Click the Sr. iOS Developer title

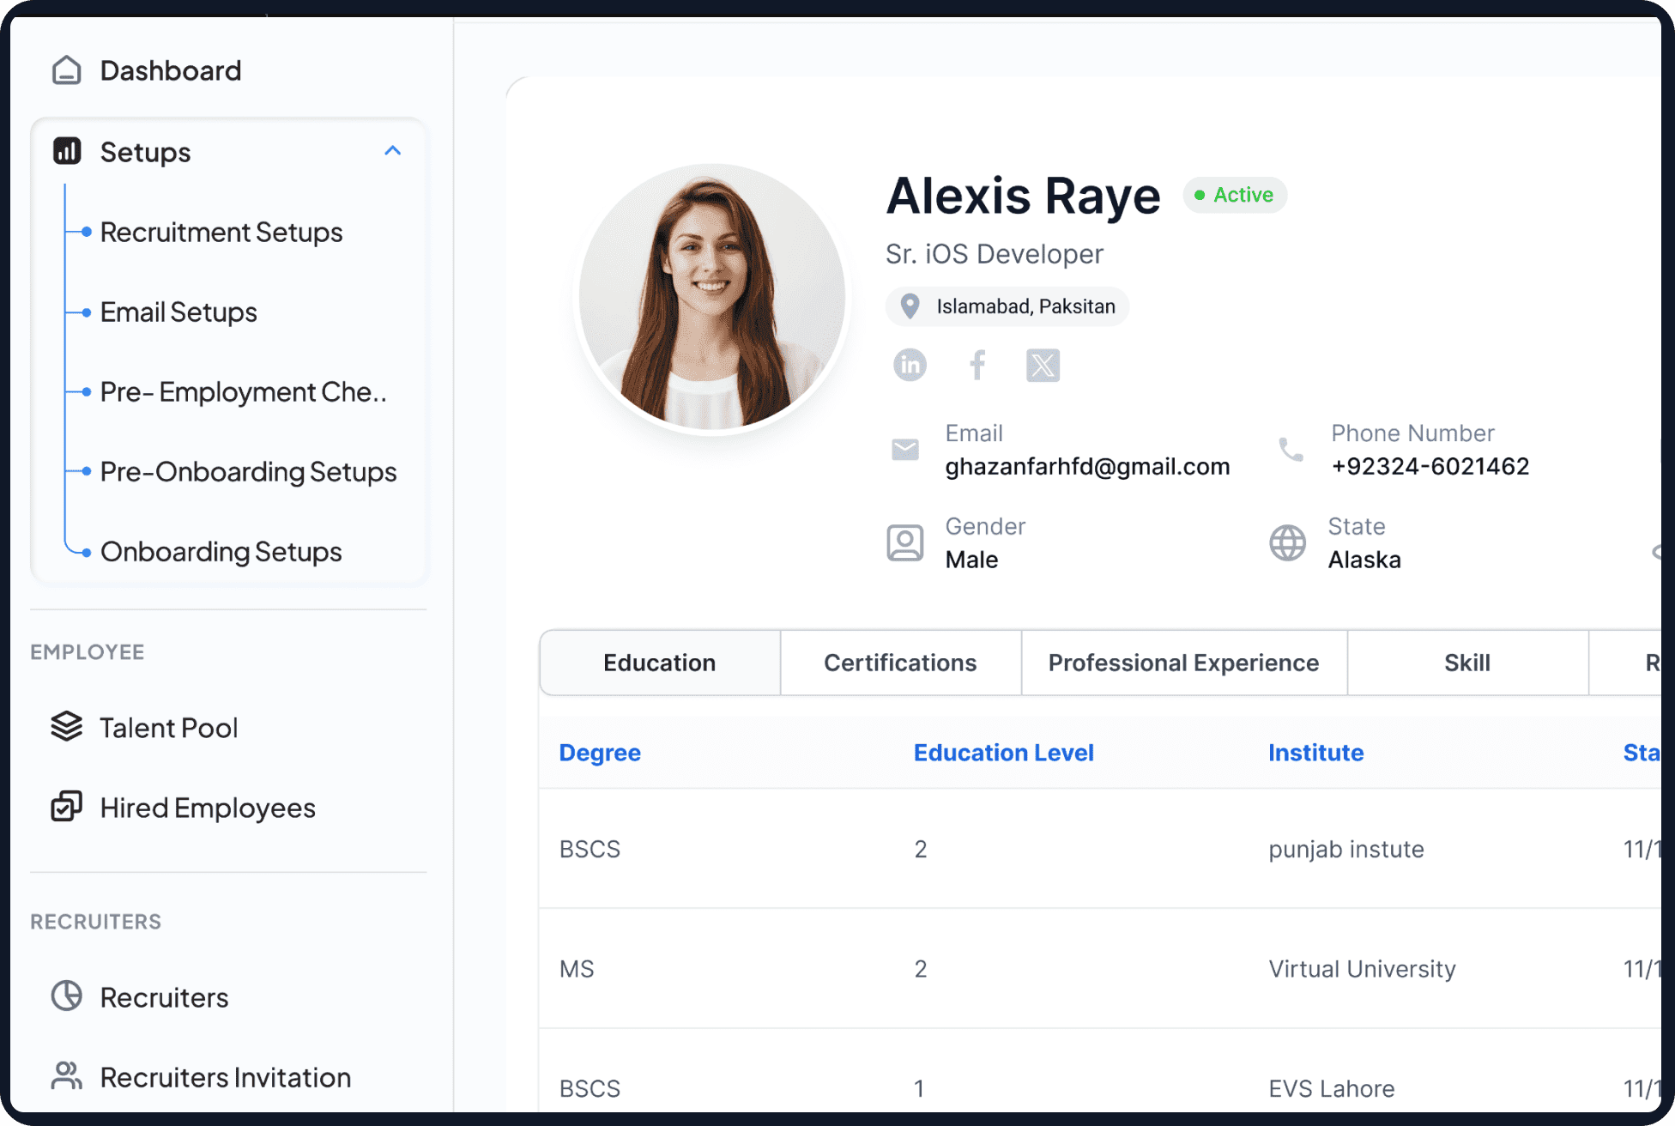coord(995,254)
